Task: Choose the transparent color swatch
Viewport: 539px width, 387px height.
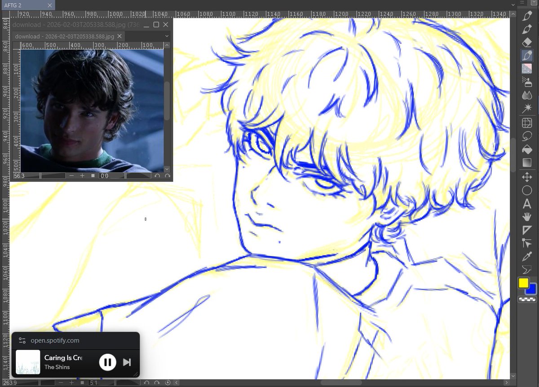Action: (527, 299)
